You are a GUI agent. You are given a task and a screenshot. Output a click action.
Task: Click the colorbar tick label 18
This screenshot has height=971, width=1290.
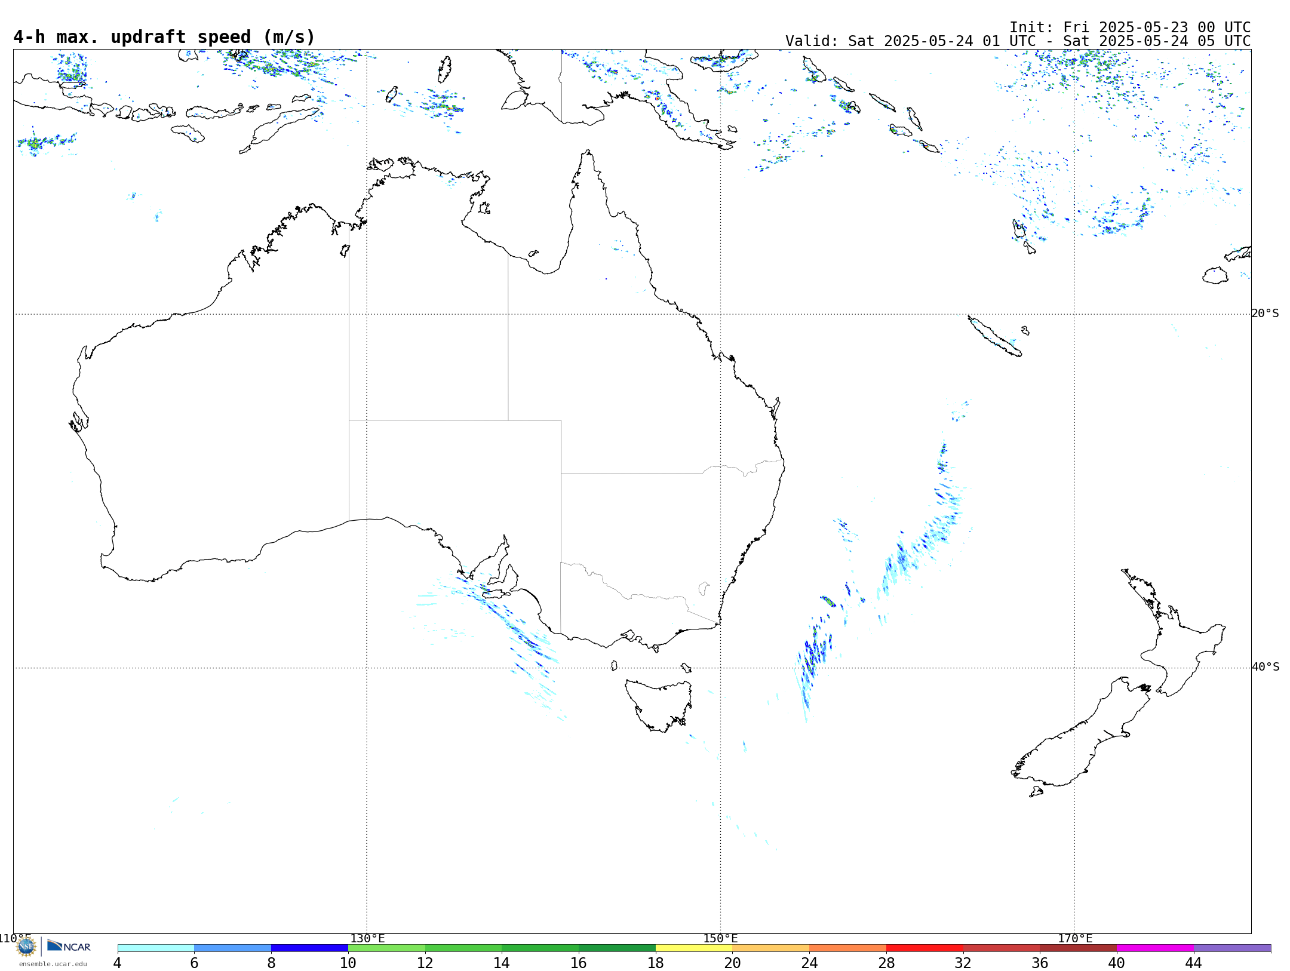pyautogui.click(x=656, y=963)
